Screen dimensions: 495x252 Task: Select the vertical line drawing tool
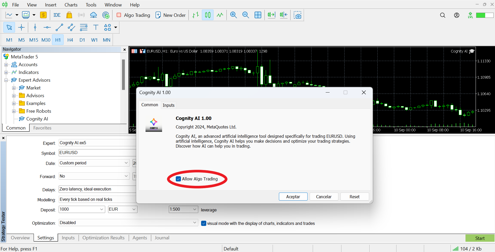(35, 27)
